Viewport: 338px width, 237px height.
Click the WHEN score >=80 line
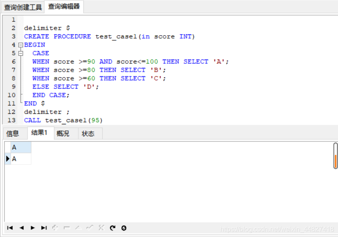point(99,70)
